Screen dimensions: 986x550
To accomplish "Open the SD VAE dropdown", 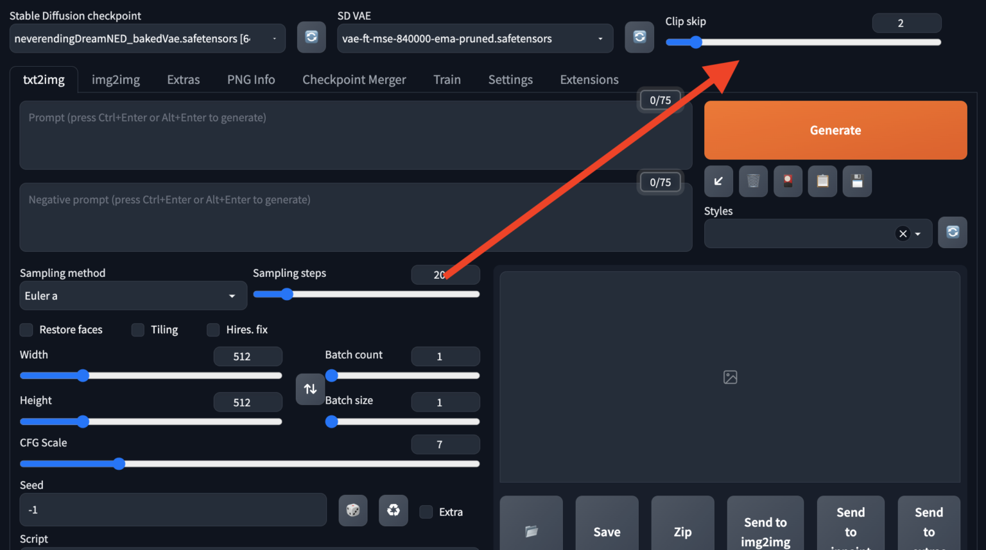I will pos(474,39).
